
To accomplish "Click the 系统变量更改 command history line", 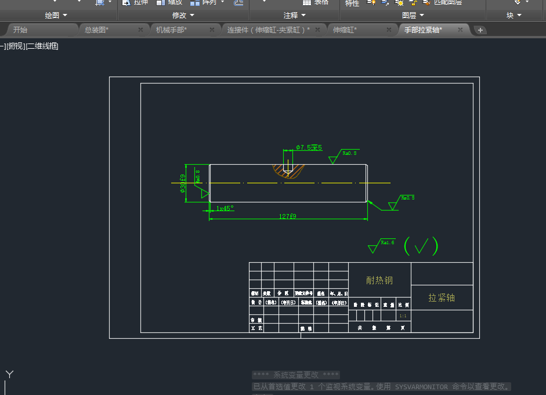I will point(296,375).
